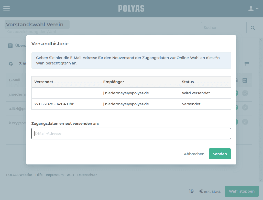The height and width of the screenshot is (200, 263).
Task: Open the table filter sliders icon
Action: 247,64
